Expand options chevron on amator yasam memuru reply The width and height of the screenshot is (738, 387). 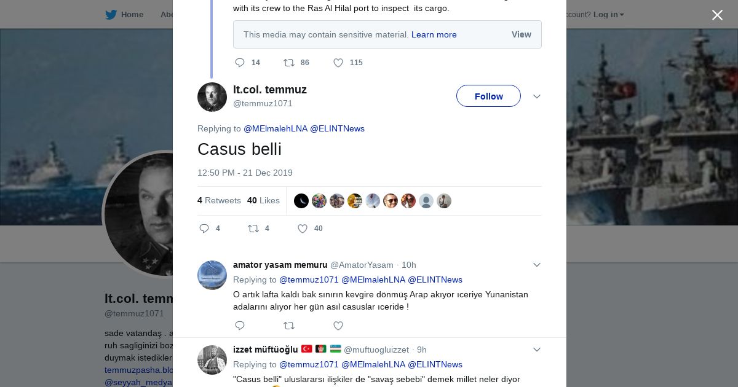pyautogui.click(x=536, y=265)
